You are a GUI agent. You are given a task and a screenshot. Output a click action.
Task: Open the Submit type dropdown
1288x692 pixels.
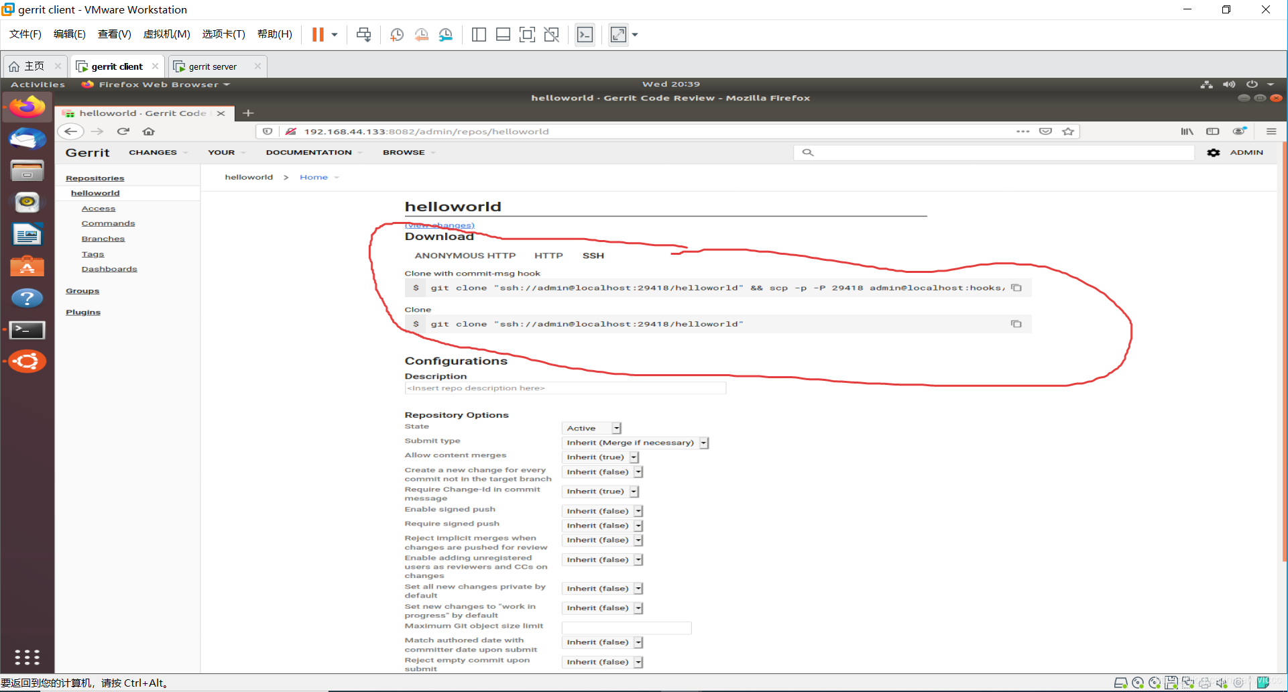pos(636,443)
